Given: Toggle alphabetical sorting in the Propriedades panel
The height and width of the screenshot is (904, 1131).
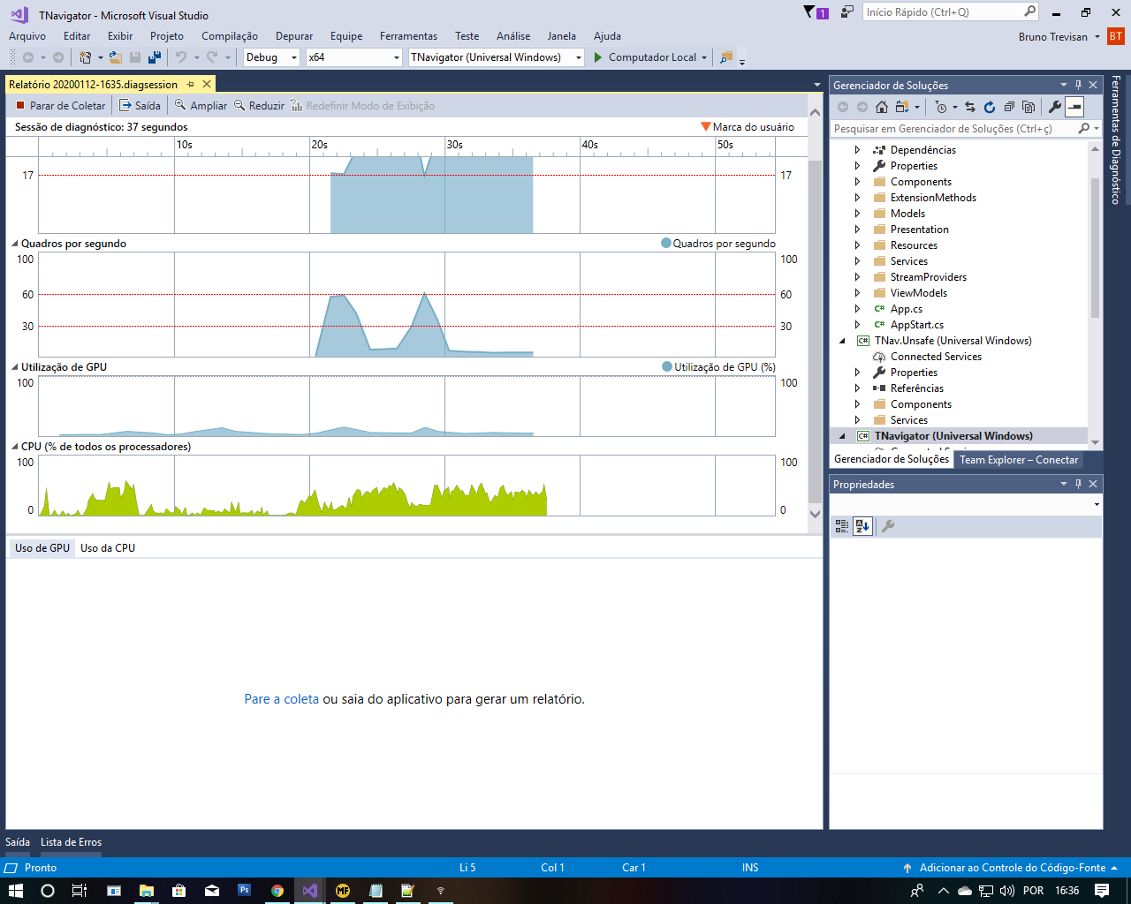Looking at the screenshot, I should pyautogui.click(x=862, y=526).
